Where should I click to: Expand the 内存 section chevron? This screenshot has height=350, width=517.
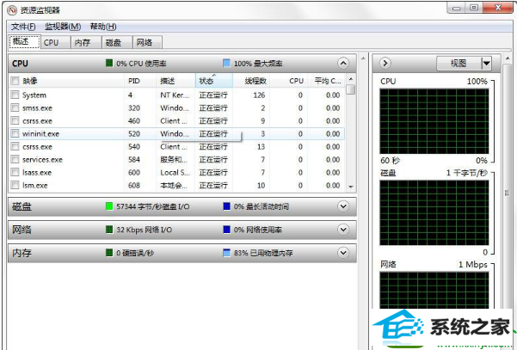pyautogui.click(x=343, y=253)
